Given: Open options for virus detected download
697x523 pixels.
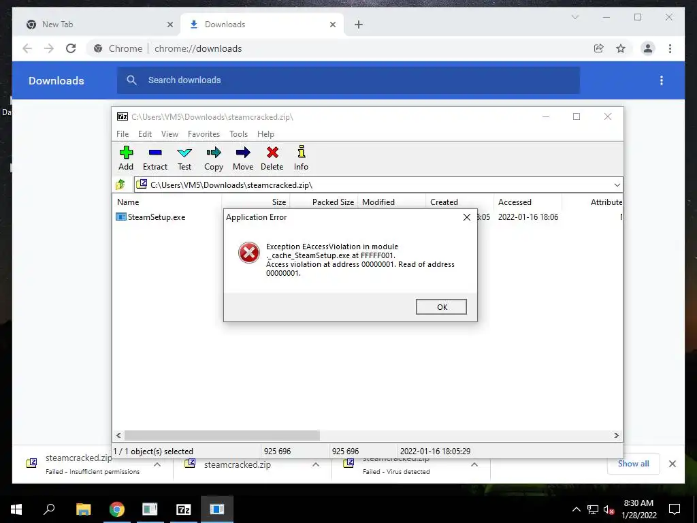Looking at the screenshot, I should (474, 464).
